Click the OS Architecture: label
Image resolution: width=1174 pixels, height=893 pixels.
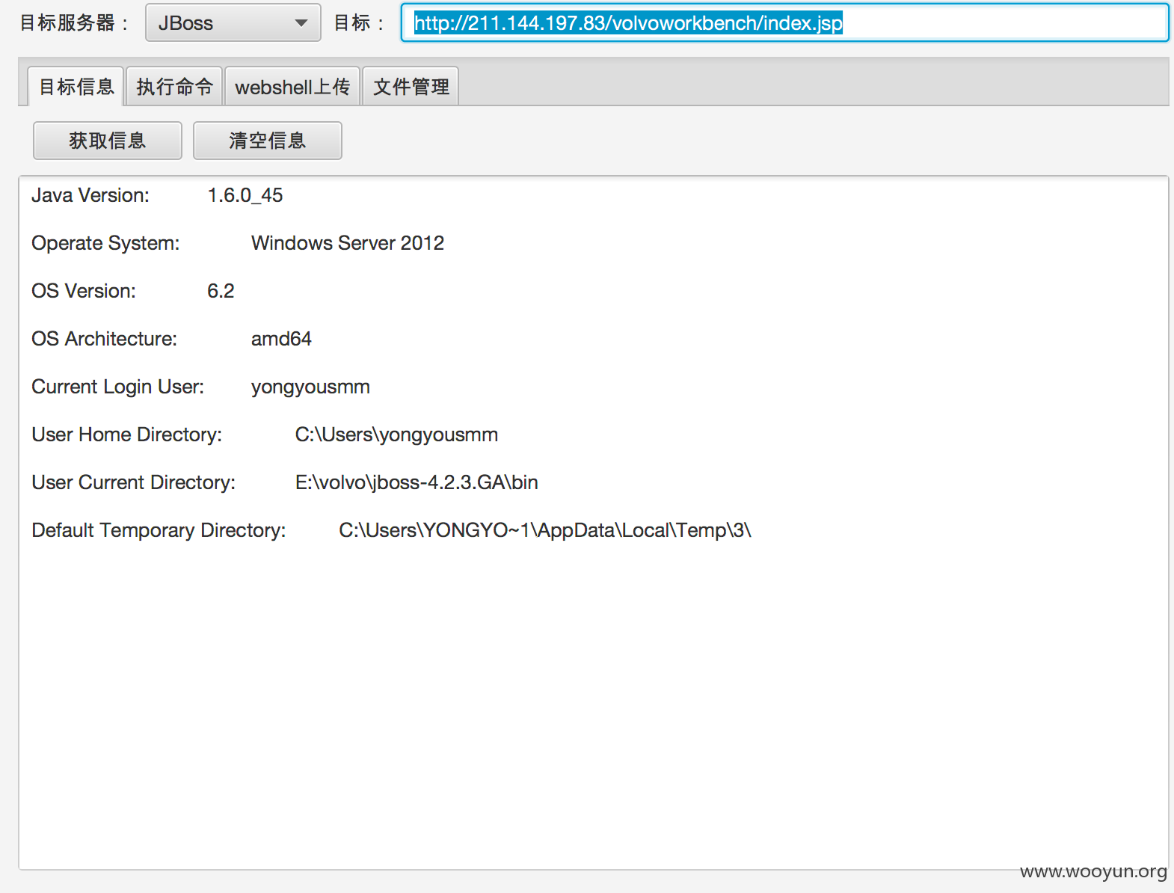[104, 339]
